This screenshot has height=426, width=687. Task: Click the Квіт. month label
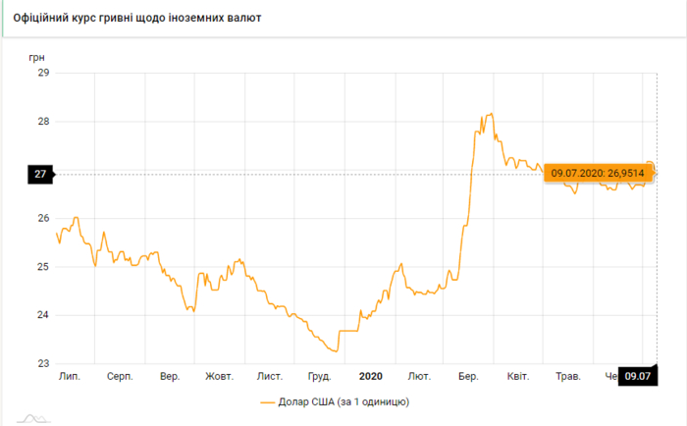[x=517, y=376]
